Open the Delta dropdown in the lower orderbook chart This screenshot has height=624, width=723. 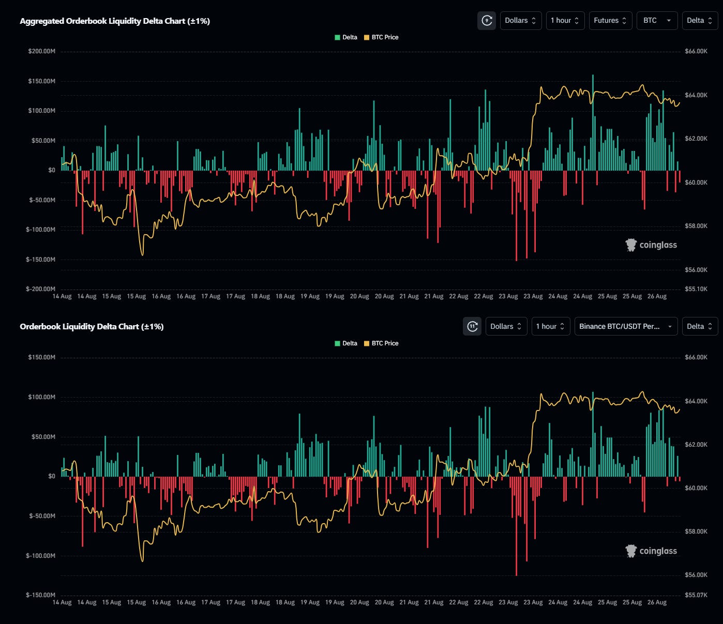tap(700, 326)
